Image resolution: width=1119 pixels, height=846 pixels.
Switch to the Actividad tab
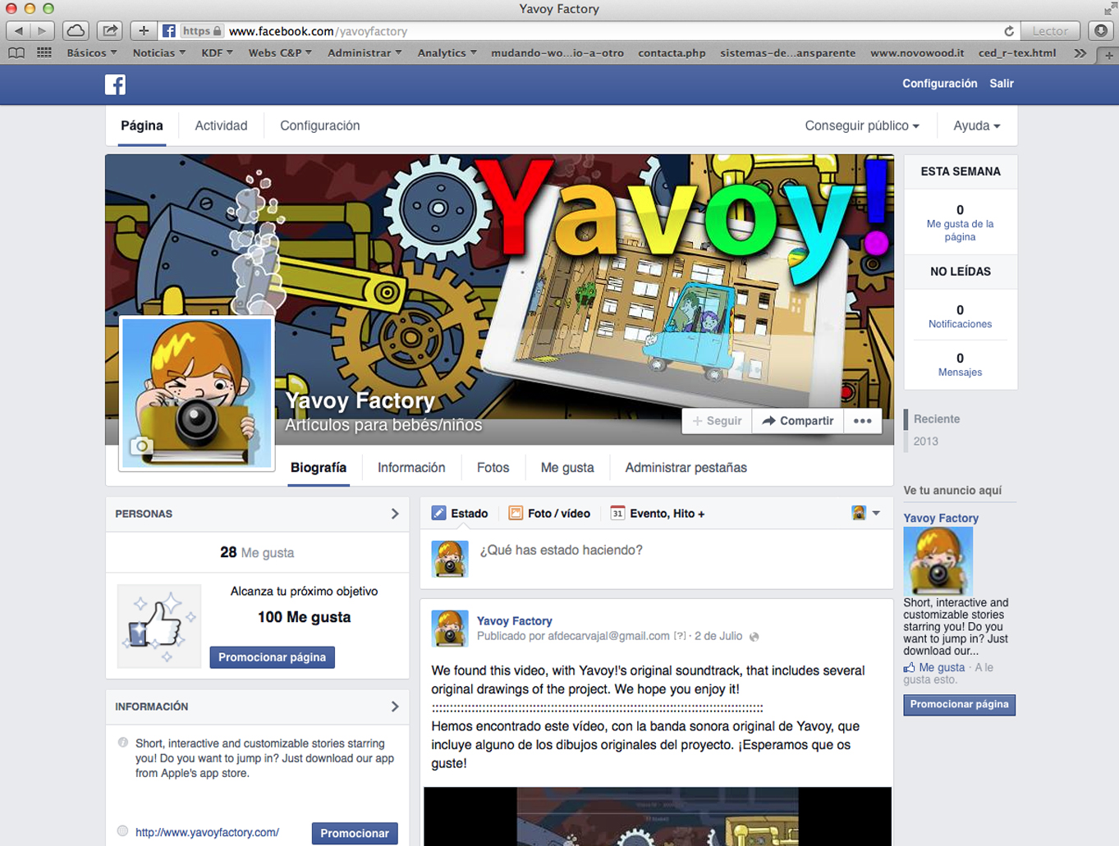pyautogui.click(x=221, y=126)
